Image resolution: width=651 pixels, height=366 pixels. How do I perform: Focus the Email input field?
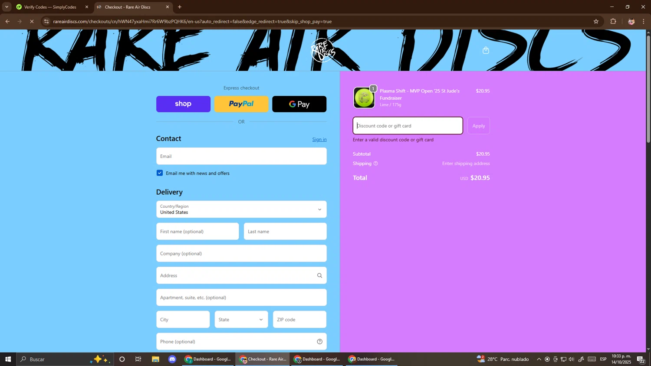coord(241,156)
